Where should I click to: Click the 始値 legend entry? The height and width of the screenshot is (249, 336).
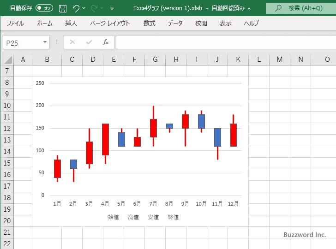coord(114,217)
